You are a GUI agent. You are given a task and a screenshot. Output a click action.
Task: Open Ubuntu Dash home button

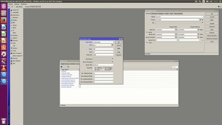point(4,6)
